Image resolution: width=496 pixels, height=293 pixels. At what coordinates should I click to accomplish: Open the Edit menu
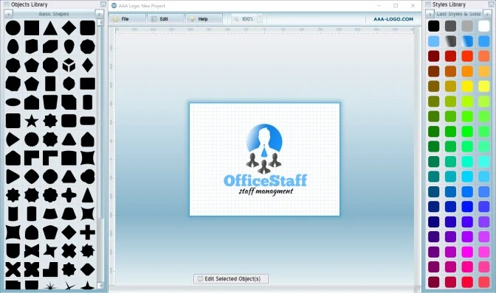click(x=165, y=19)
